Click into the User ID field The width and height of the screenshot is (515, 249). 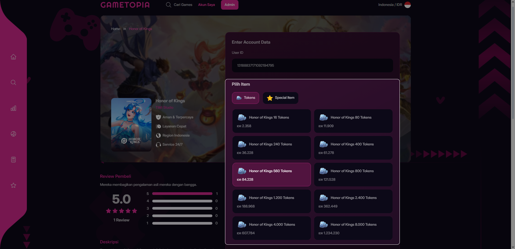click(x=312, y=65)
